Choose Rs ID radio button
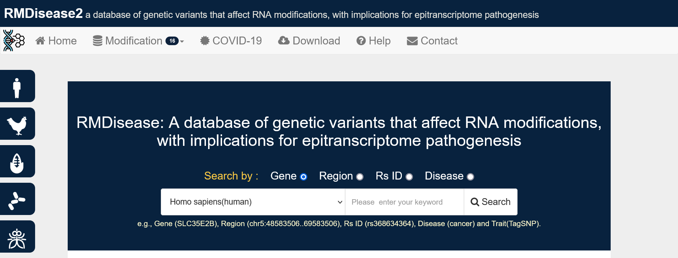Screen dimensions: 678x258 409,177
